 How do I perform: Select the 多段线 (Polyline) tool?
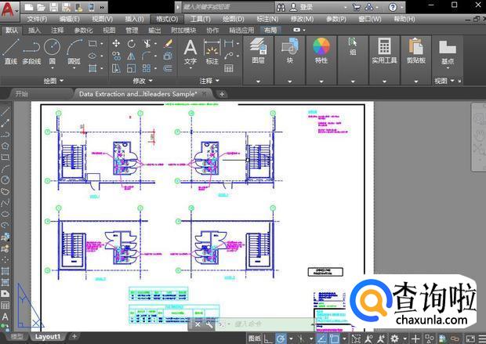(x=31, y=49)
